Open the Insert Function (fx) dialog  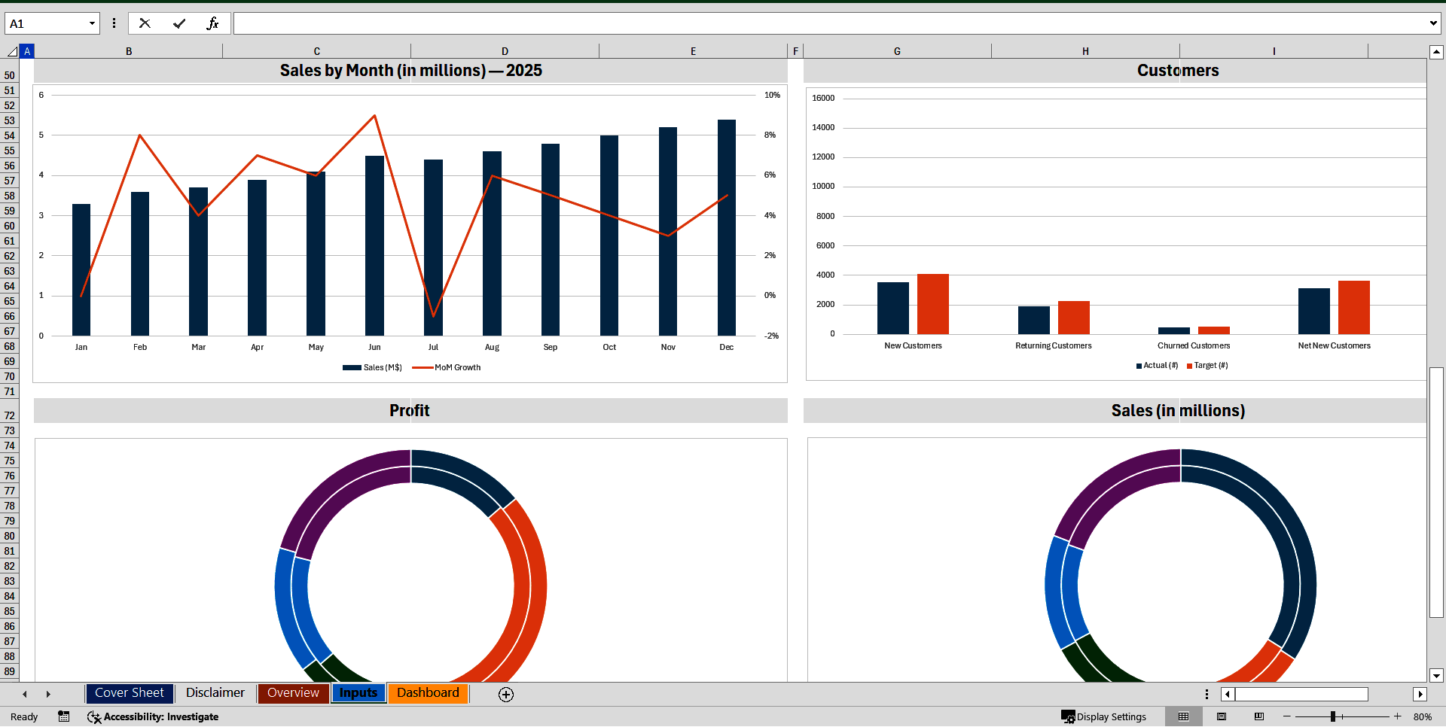[213, 23]
